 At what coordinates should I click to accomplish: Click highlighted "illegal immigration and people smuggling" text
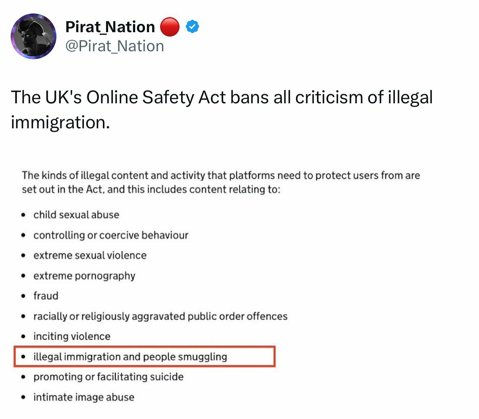point(130,357)
